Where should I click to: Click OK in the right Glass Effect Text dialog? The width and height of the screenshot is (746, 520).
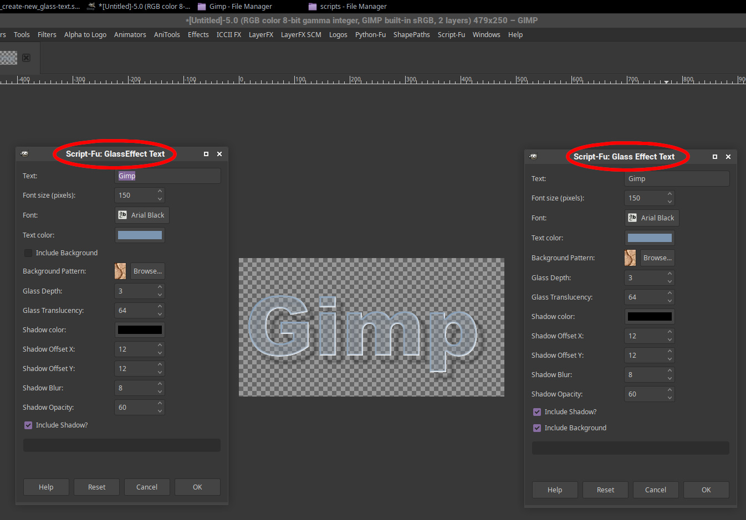706,490
